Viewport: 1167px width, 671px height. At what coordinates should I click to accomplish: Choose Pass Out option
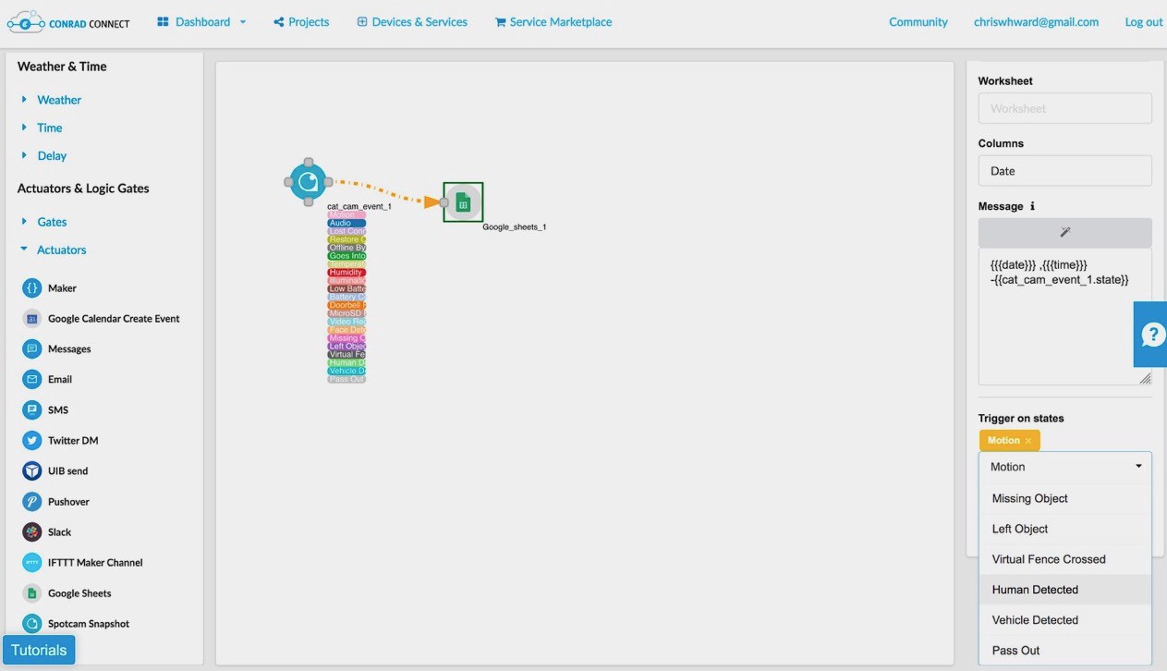click(x=1064, y=651)
